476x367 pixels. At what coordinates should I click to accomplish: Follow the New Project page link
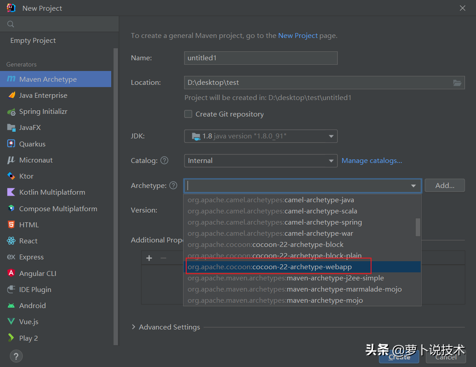[298, 36]
